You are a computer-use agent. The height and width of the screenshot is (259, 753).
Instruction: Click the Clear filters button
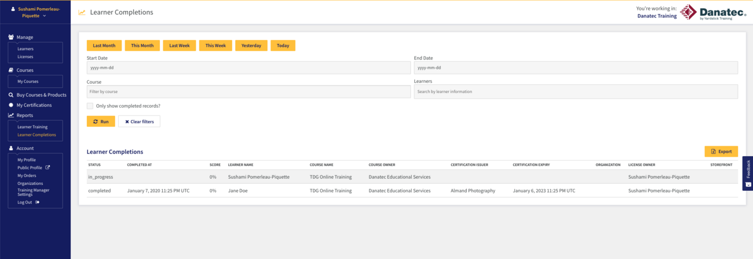pos(139,121)
